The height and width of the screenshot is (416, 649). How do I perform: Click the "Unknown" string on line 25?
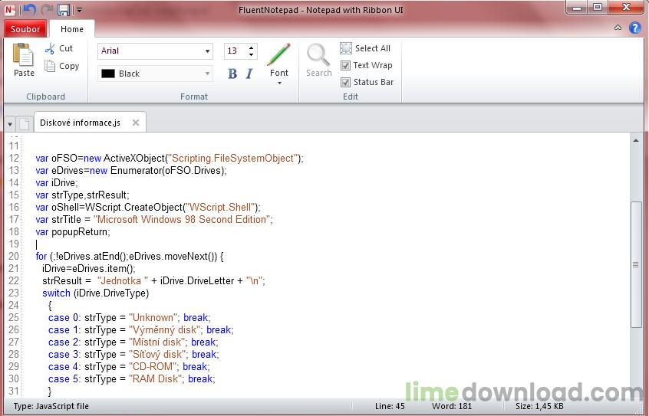coord(153,318)
